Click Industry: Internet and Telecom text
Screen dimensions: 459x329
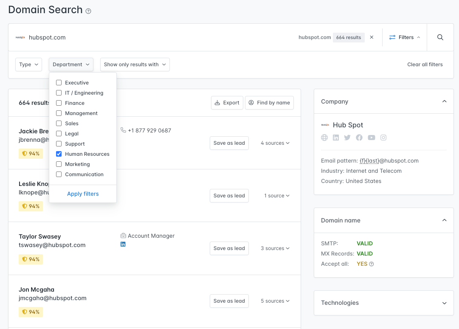[x=361, y=171]
